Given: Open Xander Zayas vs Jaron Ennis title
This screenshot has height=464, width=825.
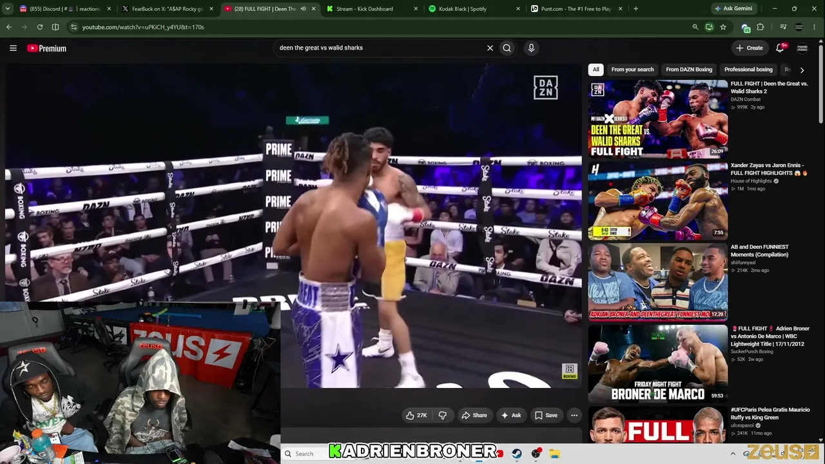Looking at the screenshot, I should click(769, 169).
